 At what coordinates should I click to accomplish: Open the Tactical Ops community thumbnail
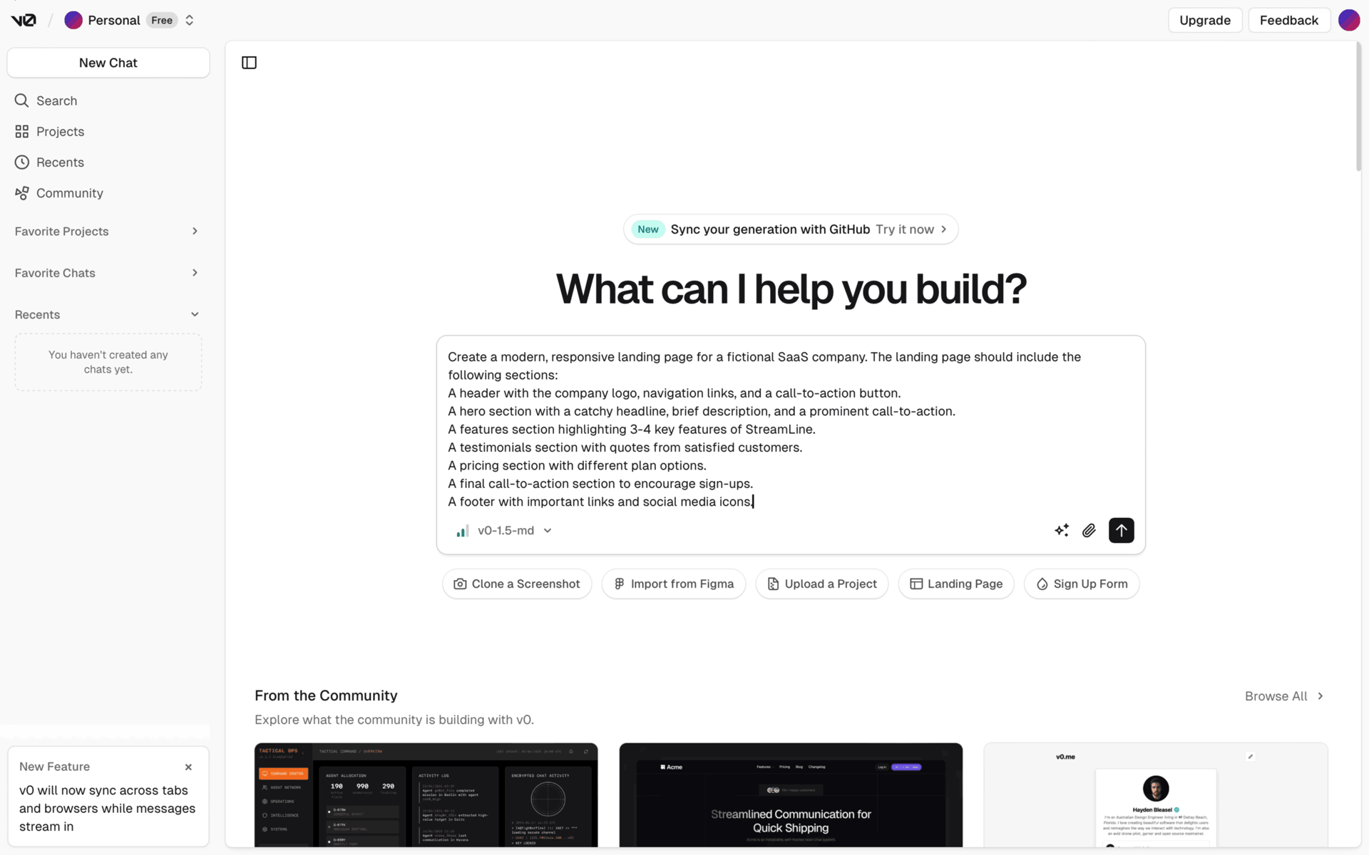coord(426,795)
